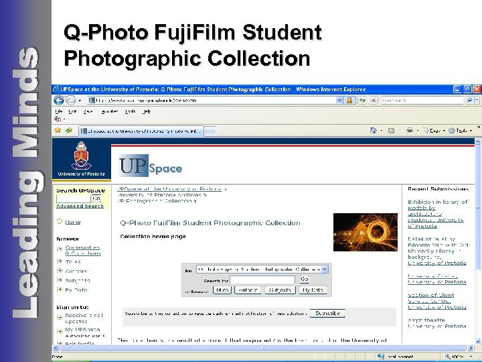Click Go button next to Search for field
The image size is (482, 362).
305,279
